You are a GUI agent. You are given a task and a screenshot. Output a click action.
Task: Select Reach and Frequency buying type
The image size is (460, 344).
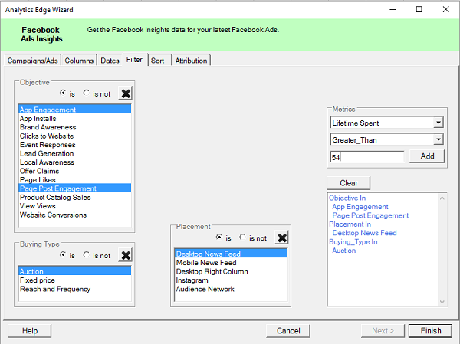[75, 289]
